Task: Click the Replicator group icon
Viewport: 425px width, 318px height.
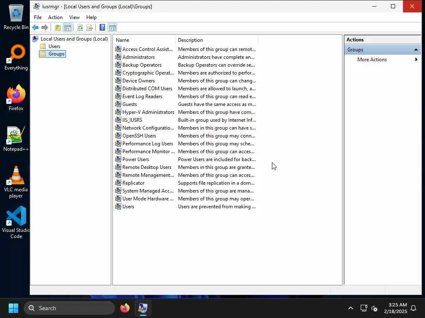Action: 118,183
